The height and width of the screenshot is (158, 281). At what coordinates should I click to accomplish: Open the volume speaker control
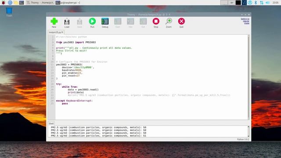coord(267,3)
